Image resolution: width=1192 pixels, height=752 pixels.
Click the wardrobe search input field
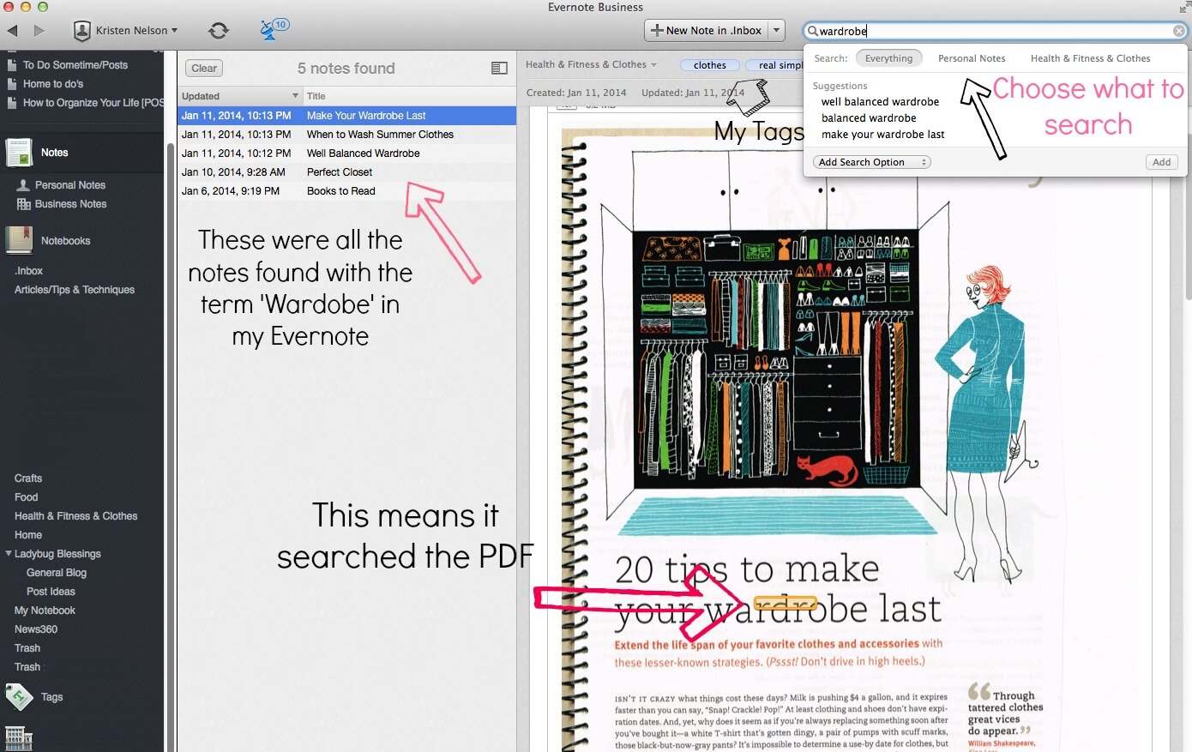(986, 31)
